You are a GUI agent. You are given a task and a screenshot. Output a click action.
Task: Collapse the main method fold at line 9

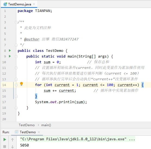coord(16,56)
